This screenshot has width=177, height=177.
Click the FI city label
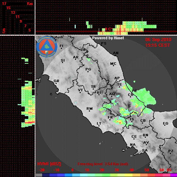(x=61, y=46)
